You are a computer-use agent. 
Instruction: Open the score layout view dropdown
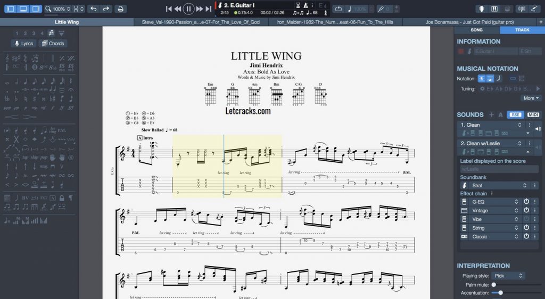click(79, 9)
